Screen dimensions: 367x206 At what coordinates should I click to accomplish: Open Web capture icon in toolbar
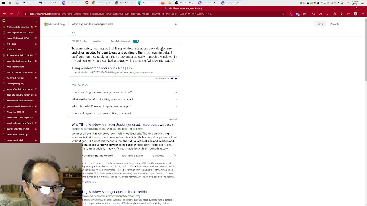(x=341, y=14)
